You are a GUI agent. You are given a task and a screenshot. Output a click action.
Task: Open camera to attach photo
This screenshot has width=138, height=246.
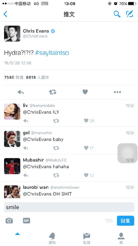[9, 221]
